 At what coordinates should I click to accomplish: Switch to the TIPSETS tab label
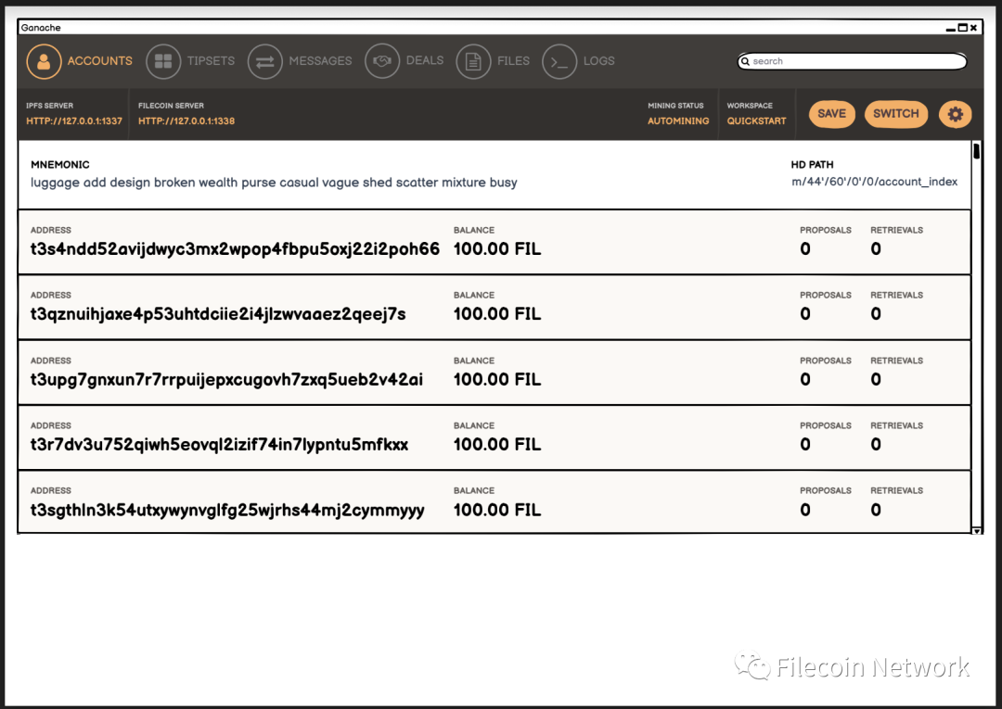pos(211,60)
